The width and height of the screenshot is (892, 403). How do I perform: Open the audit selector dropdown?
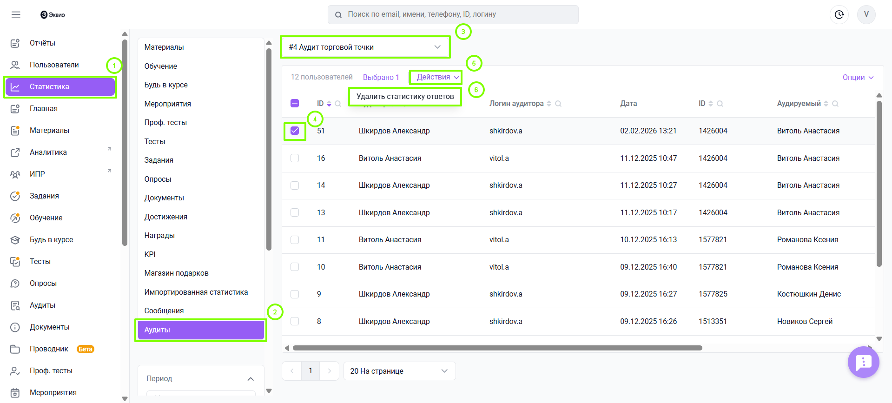pos(365,47)
